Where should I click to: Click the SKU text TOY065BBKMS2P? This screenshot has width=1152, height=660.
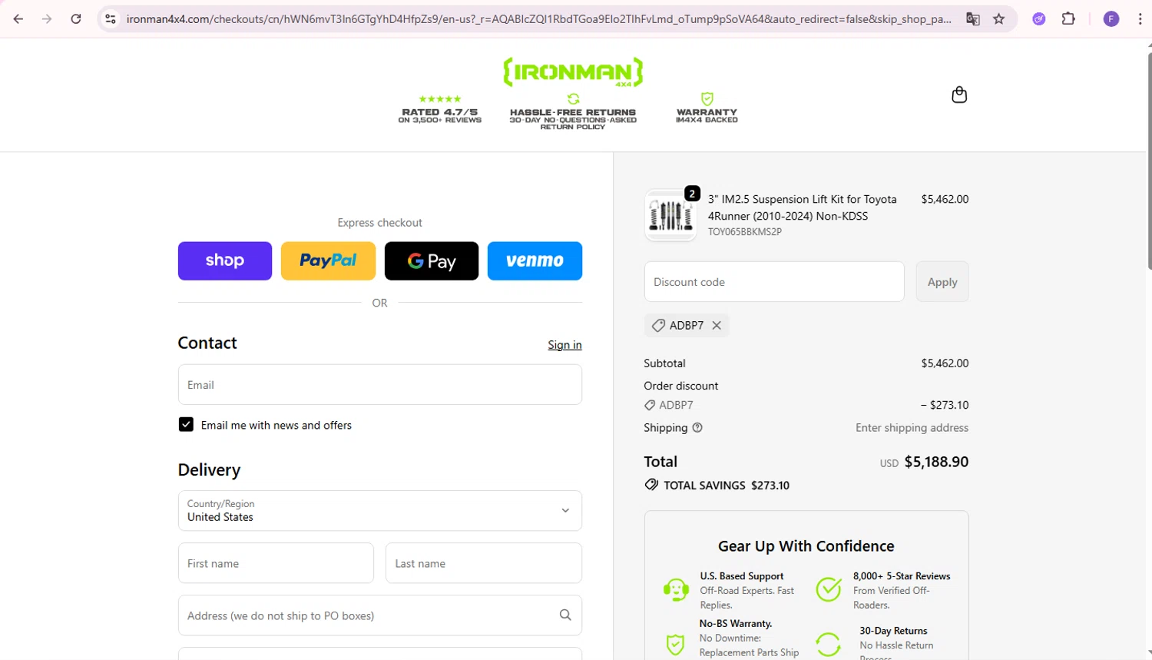coord(745,231)
